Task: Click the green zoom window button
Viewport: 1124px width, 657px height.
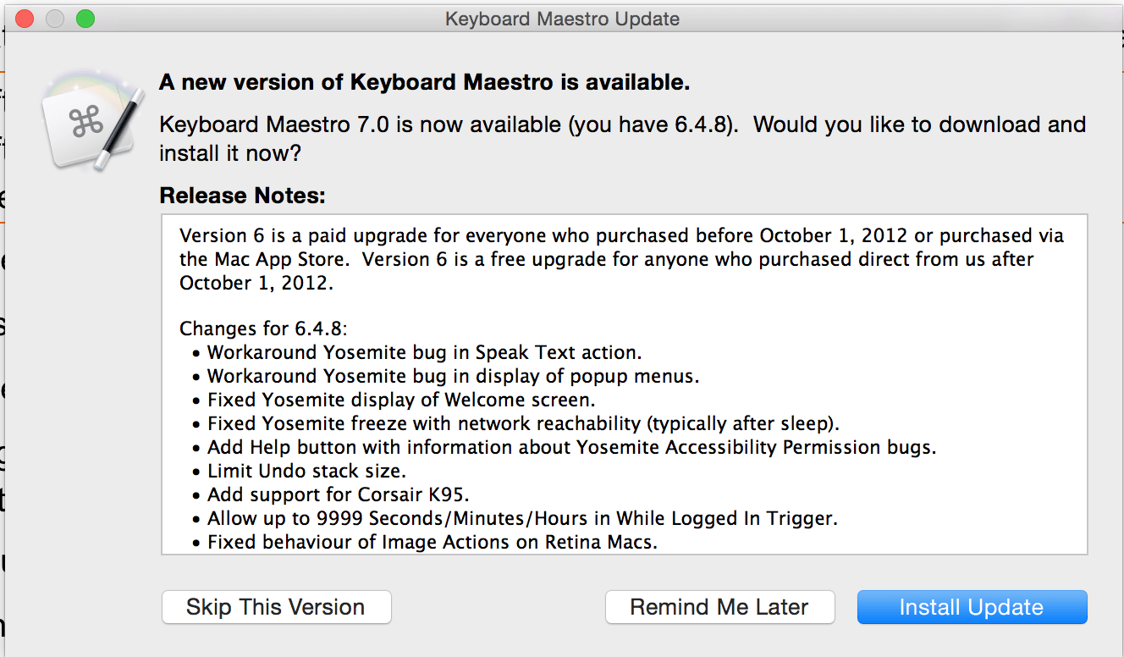Action: 85,18
